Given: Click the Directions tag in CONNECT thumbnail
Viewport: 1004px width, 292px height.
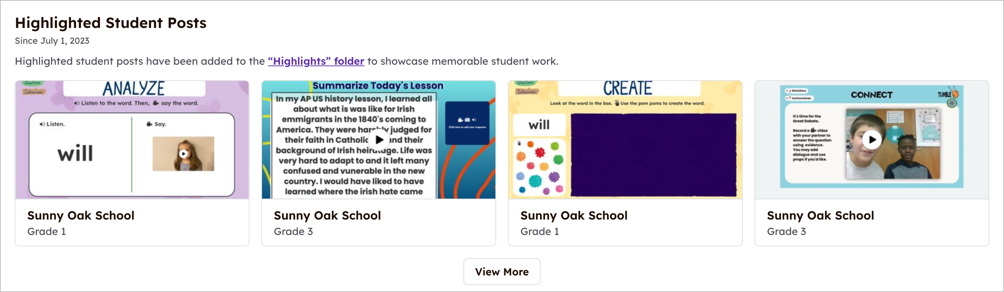Looking at the screenshot, I should click(x=796, y=90).
